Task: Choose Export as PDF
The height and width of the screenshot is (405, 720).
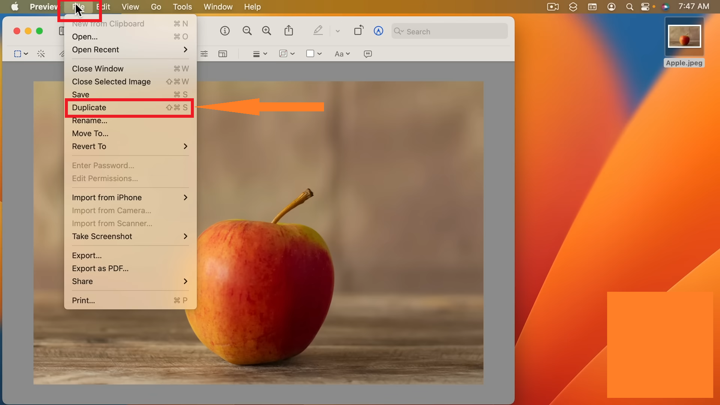Action: [100, 268]
